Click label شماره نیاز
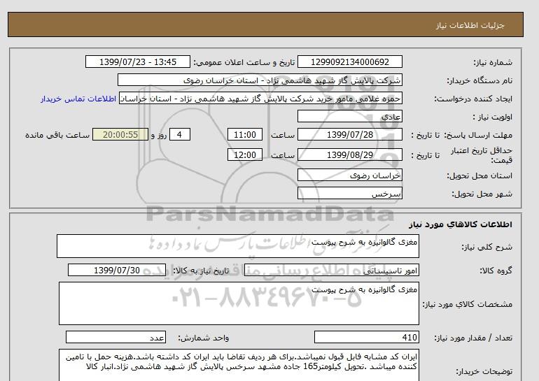The height and width of the screenshot is (381, 539). click(493, 62)
